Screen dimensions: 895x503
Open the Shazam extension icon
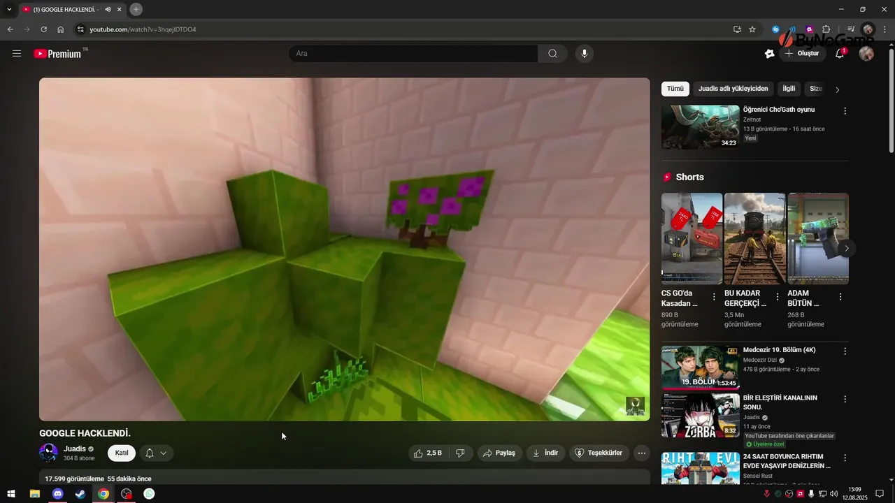click(x=775, y=29)
